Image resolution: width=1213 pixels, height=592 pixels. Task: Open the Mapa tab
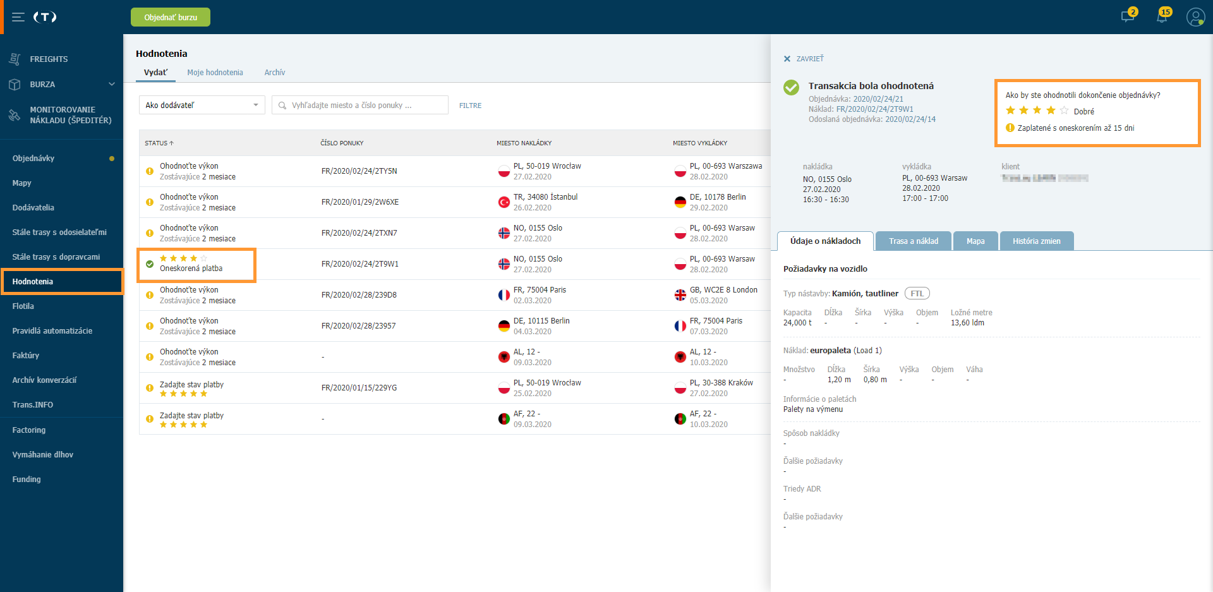pyautogui.click(x=975, y=241)
